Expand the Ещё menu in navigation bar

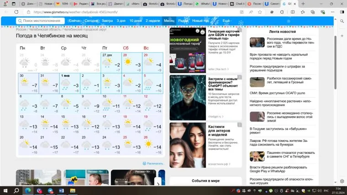pyautogui.click(x=226, y=21)
